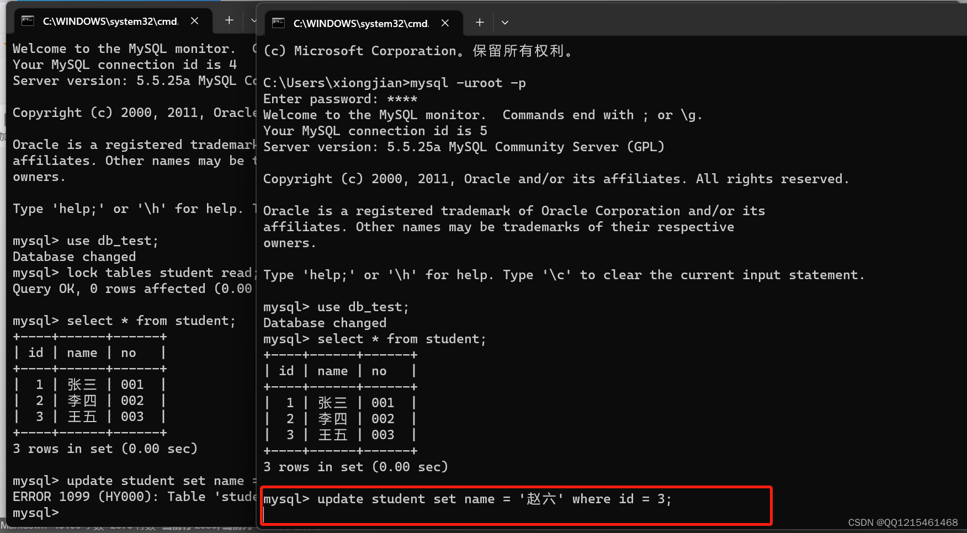Click 'id | name | no' header in right terminal
The height and width of the screenshot is (533, 967).
click(340, 371)
